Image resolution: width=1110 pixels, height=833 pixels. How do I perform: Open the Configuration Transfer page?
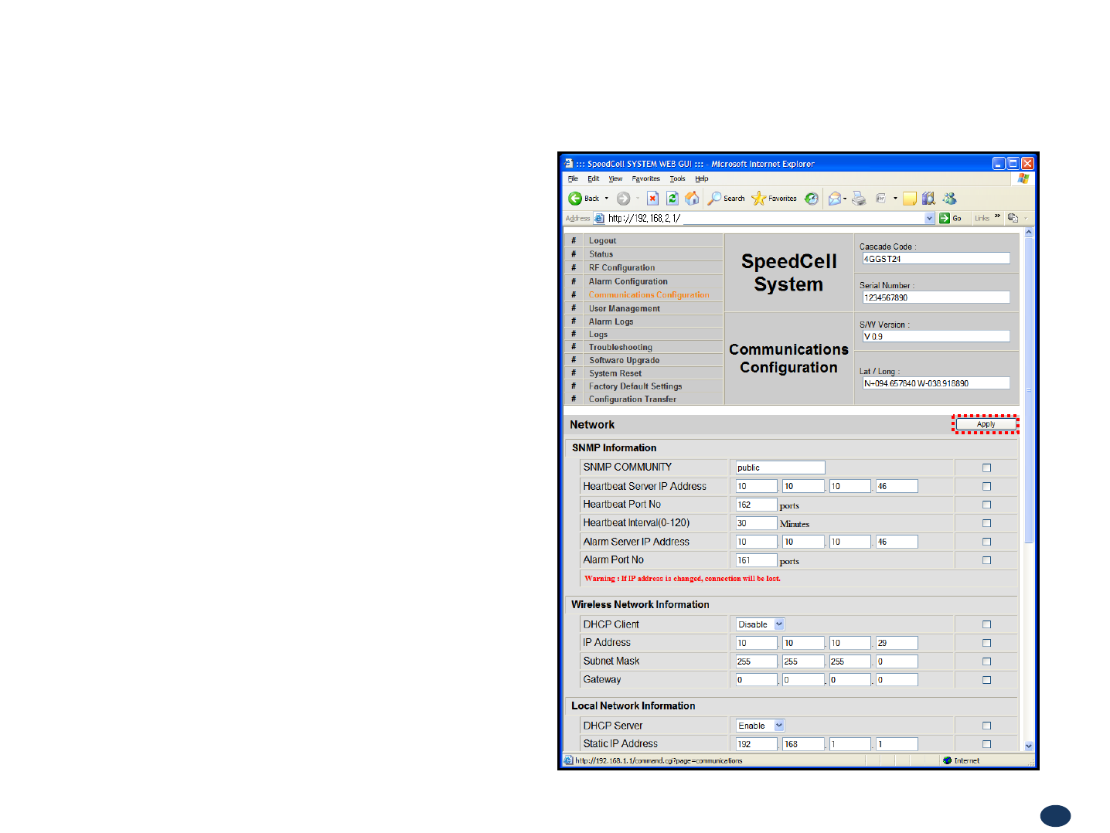632,399
